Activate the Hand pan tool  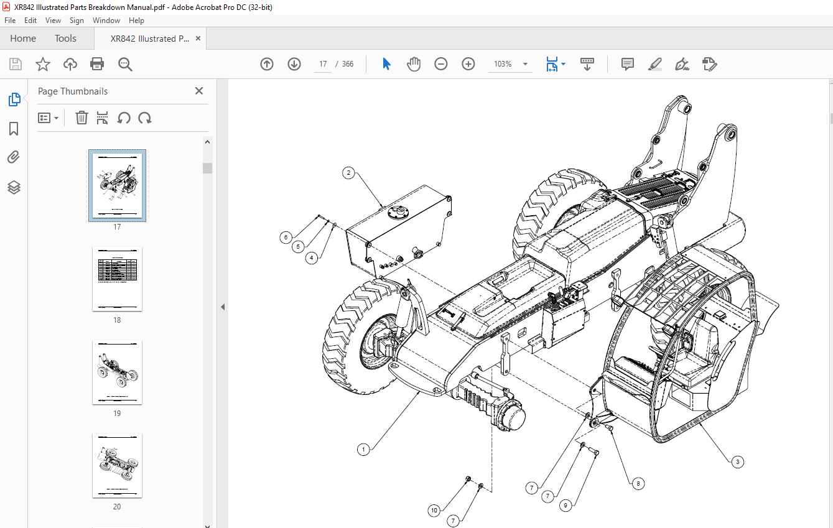(414, 64)
